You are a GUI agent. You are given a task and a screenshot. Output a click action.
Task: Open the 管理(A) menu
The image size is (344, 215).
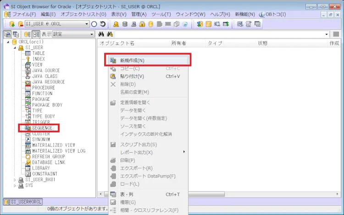139,15
